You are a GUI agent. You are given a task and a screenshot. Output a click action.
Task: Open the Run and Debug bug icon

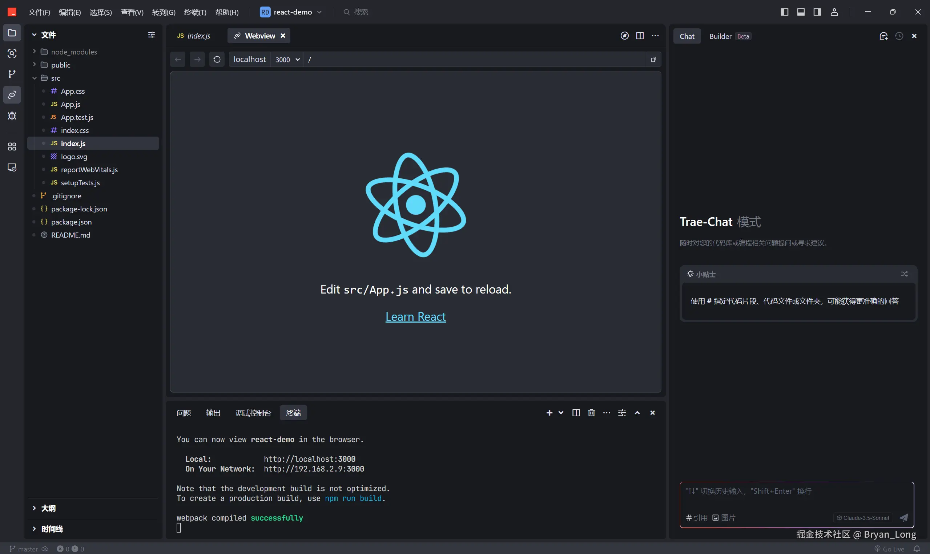[x=12, y=116]
